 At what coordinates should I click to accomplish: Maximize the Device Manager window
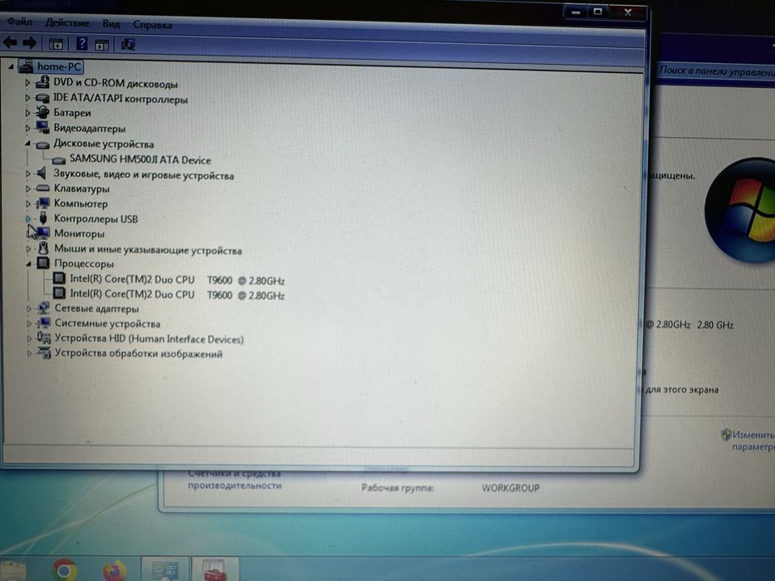pos(597,12)
